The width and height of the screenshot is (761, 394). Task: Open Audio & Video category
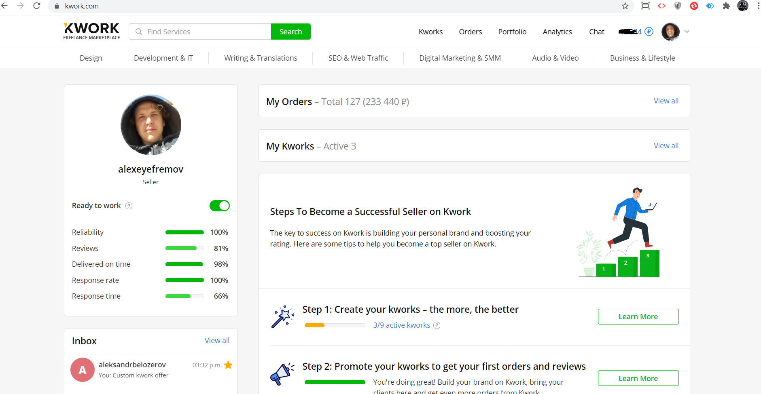(555, 58)
